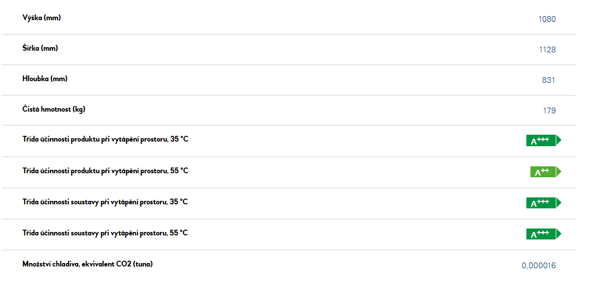596x297 pixels.
Task: Click the net weight value 179
Action: [549, 111]
